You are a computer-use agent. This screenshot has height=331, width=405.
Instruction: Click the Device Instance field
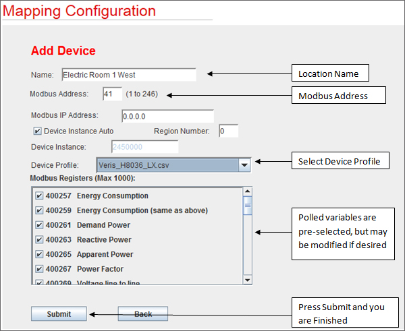[x=144, y=147]
